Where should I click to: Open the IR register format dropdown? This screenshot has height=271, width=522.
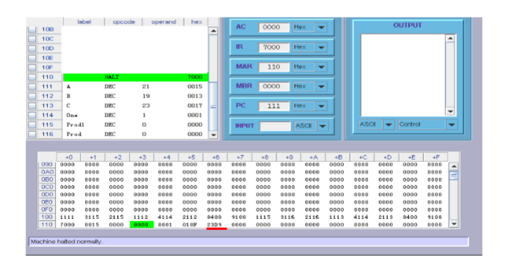pos(321,47)
